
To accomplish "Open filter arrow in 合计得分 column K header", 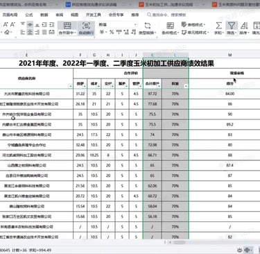I will 159,86.
